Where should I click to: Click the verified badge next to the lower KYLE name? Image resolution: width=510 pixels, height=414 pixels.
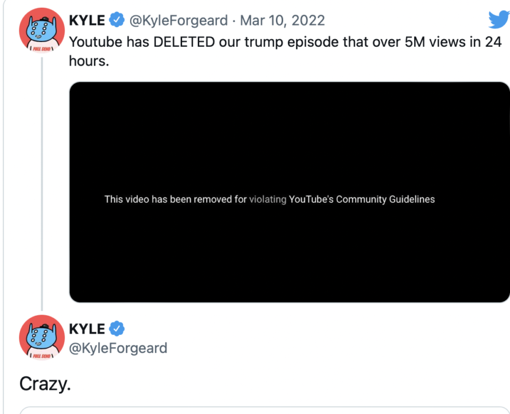pos(116,328)
